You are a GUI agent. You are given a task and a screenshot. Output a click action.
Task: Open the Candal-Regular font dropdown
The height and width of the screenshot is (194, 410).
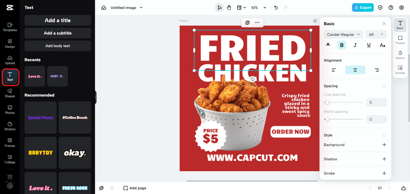coord(343,35)
